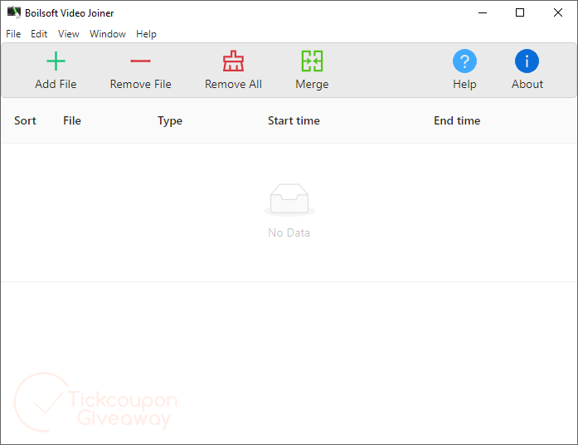Open the Help menu in menu bar

pos(146,34)
